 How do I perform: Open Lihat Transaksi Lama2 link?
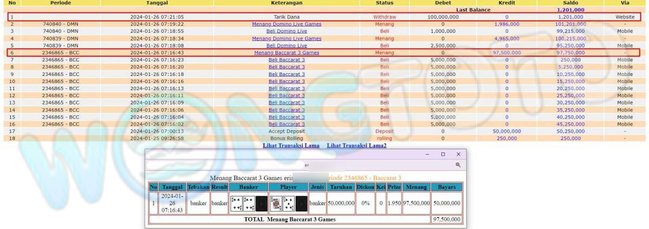click(x=356, y=145)
